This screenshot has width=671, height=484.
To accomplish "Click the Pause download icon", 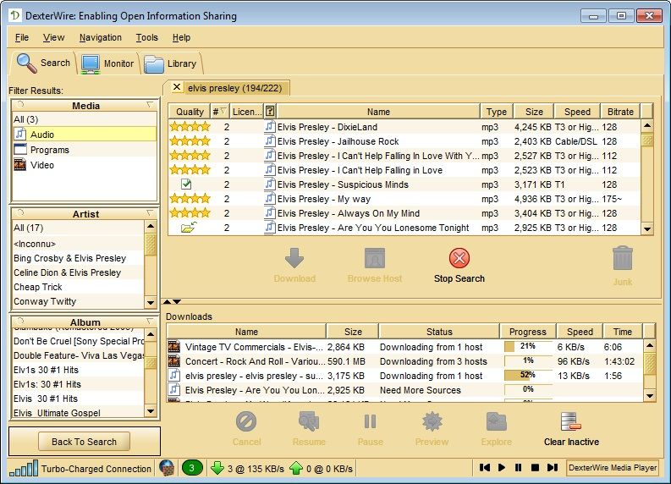I will (x=370, y=421).
